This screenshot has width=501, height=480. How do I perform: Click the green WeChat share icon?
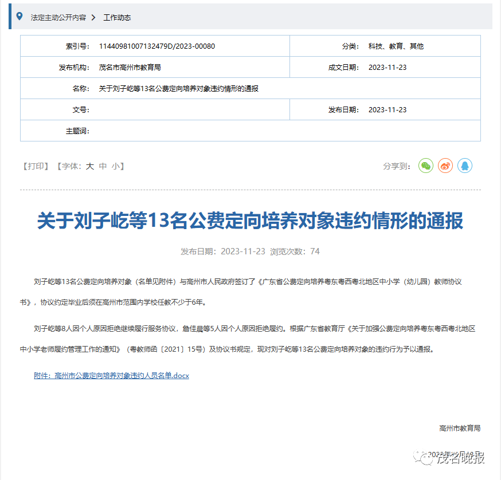coord(425,166)
